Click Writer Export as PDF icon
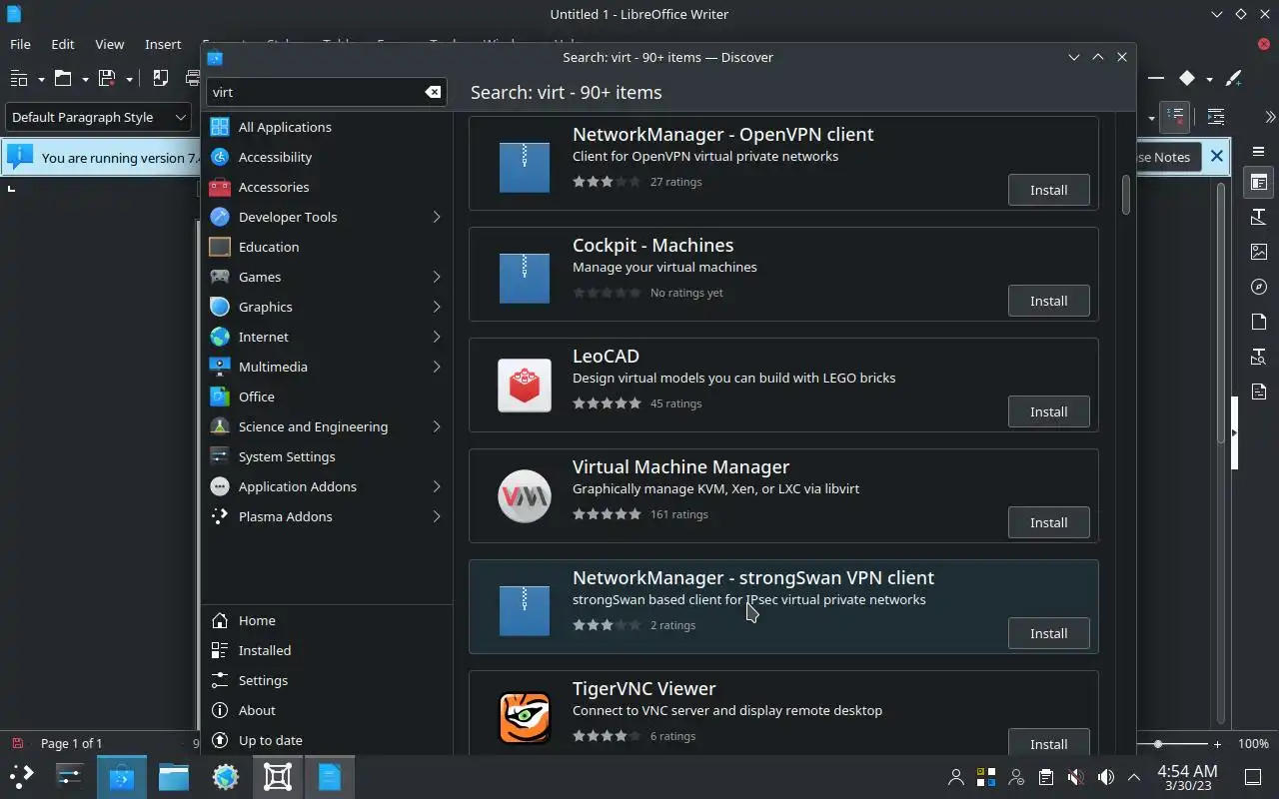Viewport: 1279px width, 799px height. pos(161,78)
